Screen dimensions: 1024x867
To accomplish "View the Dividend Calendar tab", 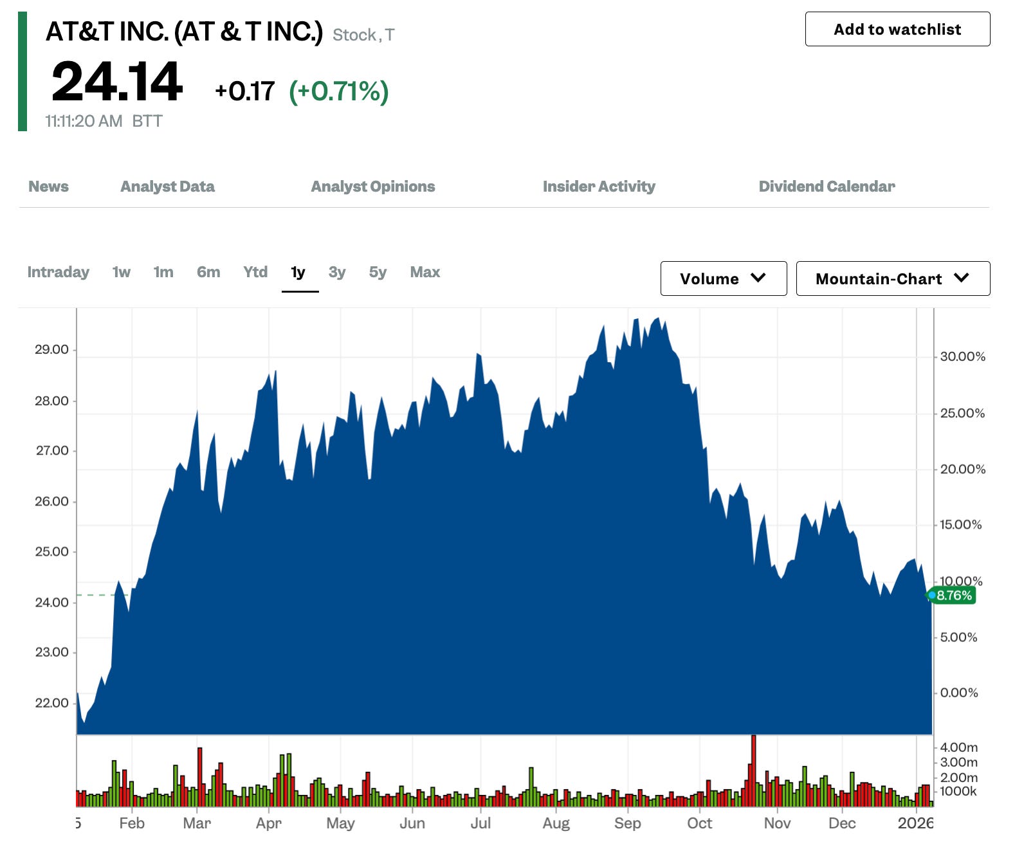I will 827,187.
